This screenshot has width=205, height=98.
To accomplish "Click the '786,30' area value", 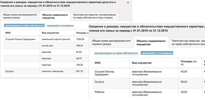I will click(79, 46).
